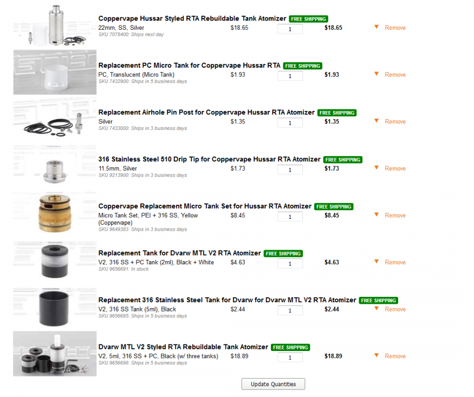Click FREE SHIPPING badge on Hussar Styled RTA
474x397 pixels.
pos(308,19)
